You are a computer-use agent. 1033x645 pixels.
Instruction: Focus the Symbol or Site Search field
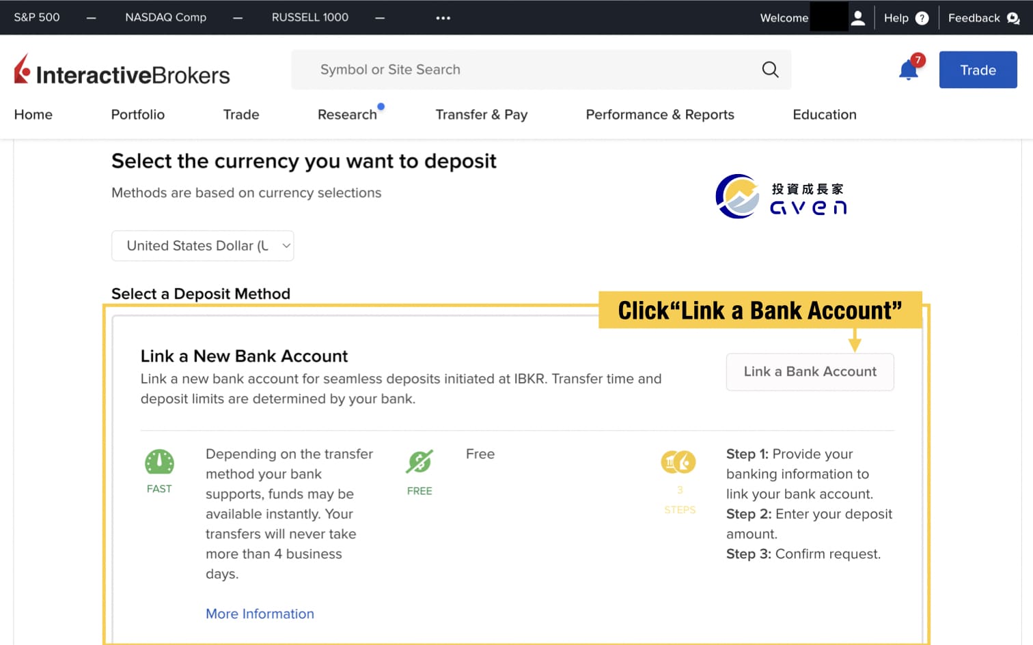click(541, 70)
